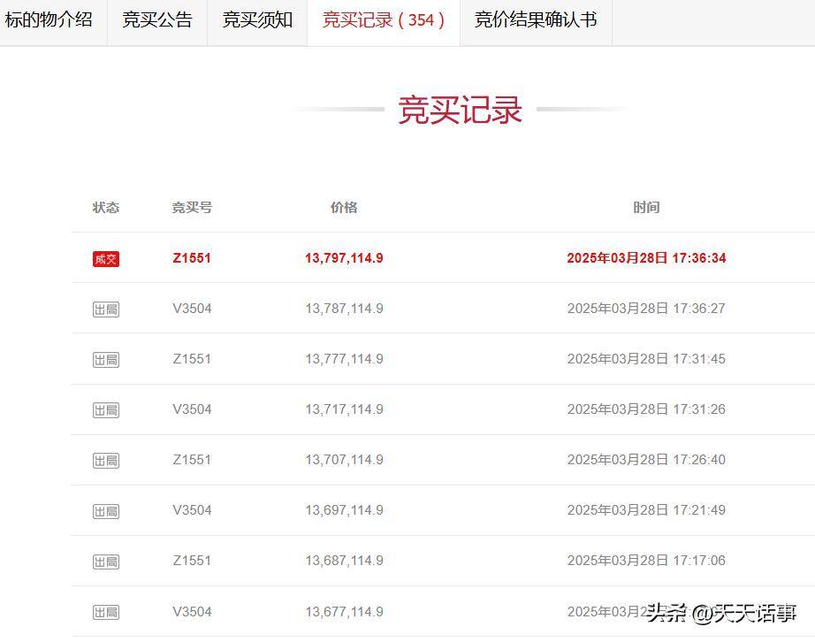
Task: Open the 标的物介绍 tab
Action: point(49,19)
